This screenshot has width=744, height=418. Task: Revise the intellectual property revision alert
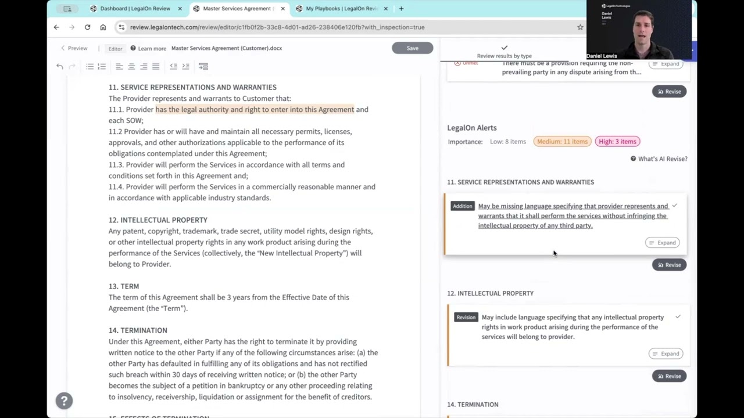[x=669, y=376]
